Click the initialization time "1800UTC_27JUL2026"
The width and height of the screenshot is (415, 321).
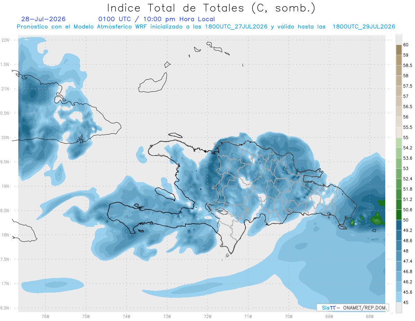(236, 27)
